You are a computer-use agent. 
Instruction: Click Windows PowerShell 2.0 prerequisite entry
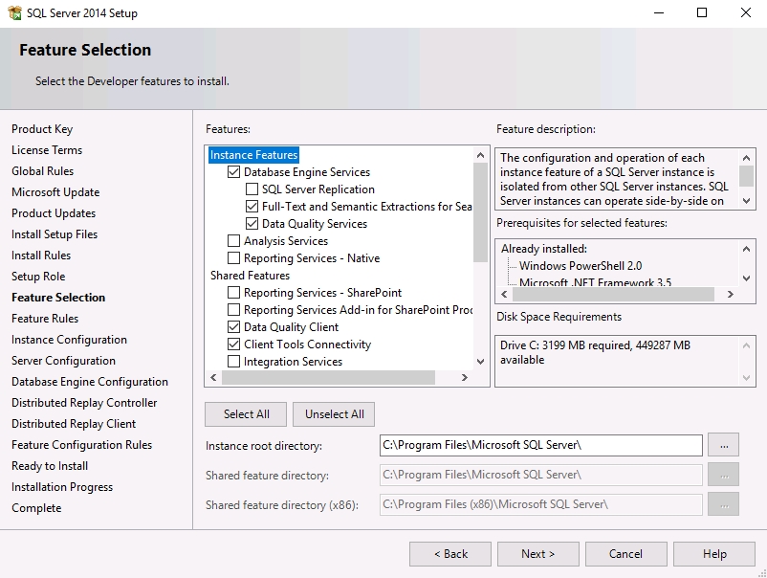(581, 266)
